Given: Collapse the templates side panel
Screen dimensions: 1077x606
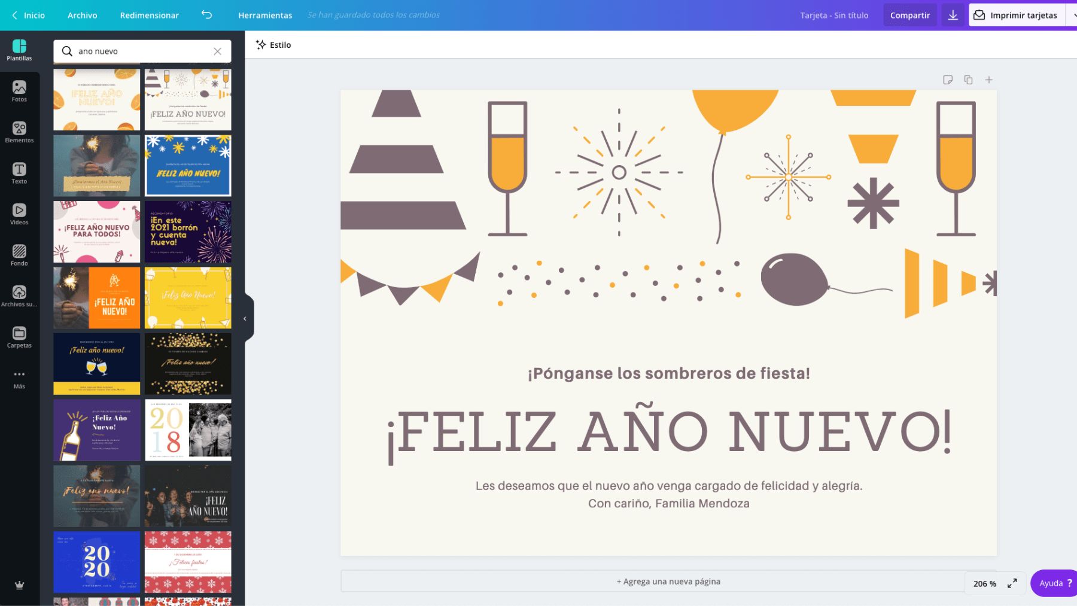Looking at the screenshot, I should point(245,319).
